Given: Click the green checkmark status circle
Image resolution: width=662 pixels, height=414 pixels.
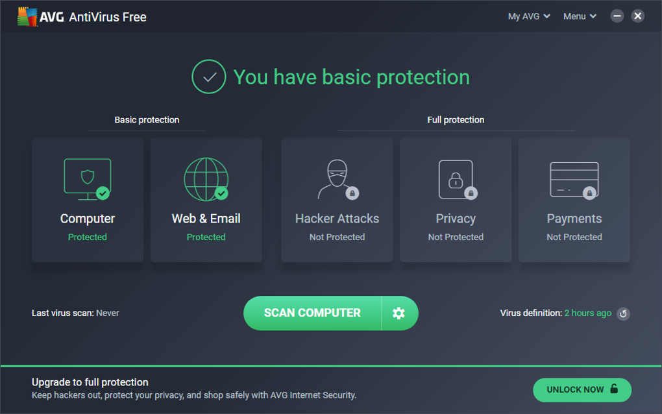Looking at the screenshot, I should click(x=209, y=77).
